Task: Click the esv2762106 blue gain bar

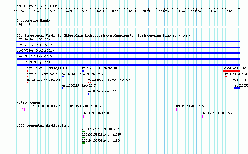Action: pos(128,53)
